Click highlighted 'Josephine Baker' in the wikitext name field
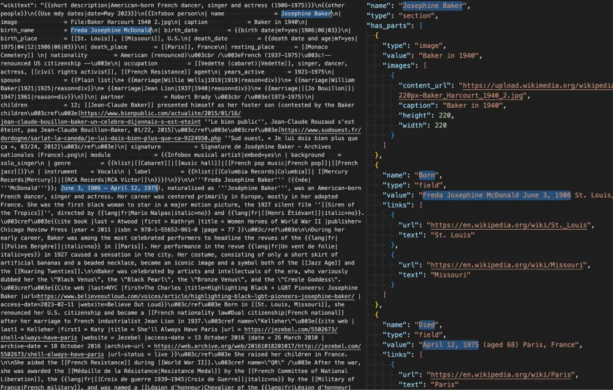This screenshot has height=390, width=613. pyautogui.click(x=306, y=13)
